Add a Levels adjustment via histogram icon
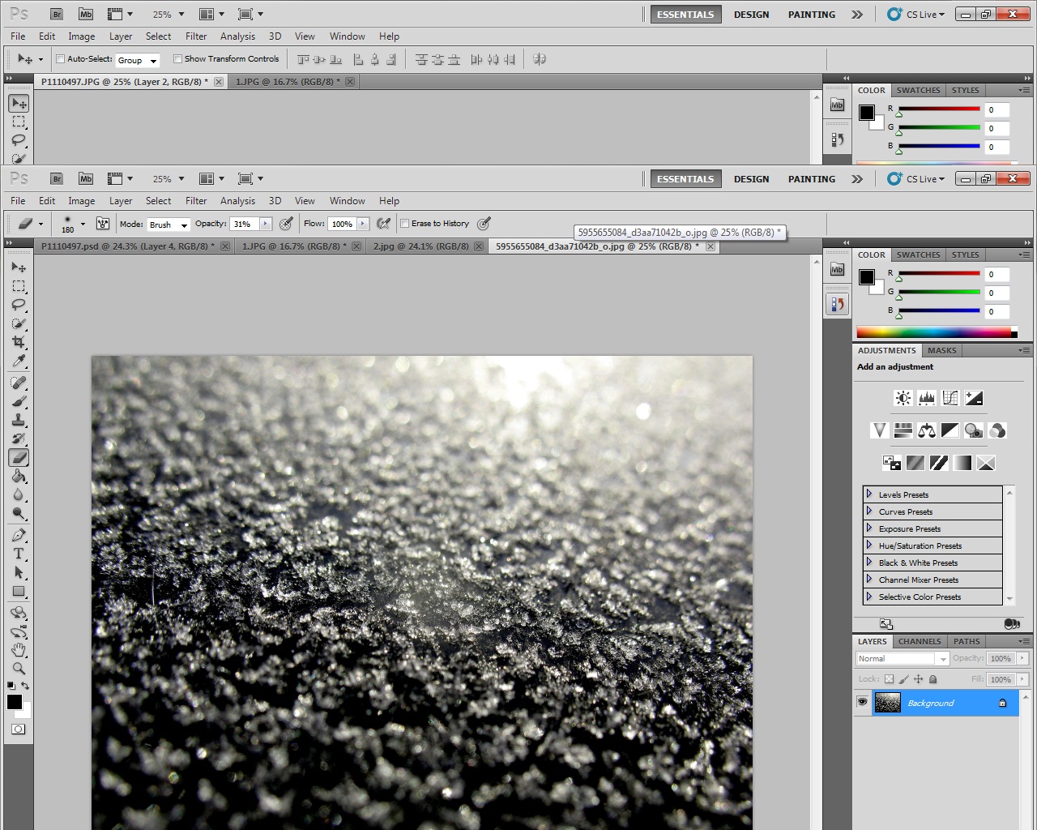 pyautogui.click(x=927, y=398)
